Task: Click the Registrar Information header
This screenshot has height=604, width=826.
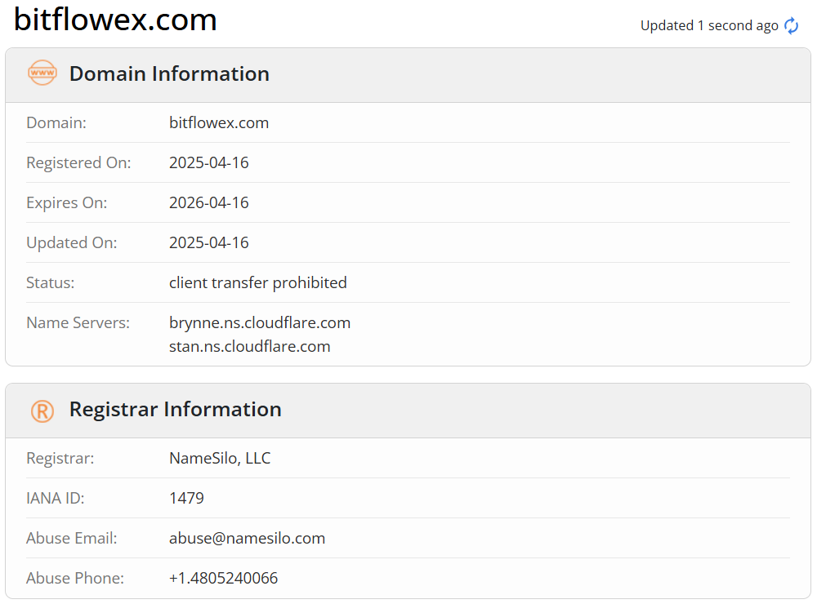Action: (x=176, y=409)
